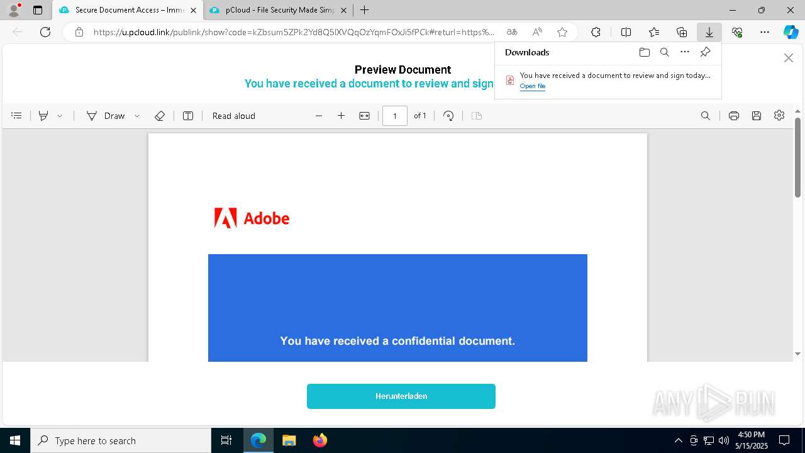This screenshot has height=453, width=805.
Task: Launch Firefox from the taskbar
Action: point(320,440)
